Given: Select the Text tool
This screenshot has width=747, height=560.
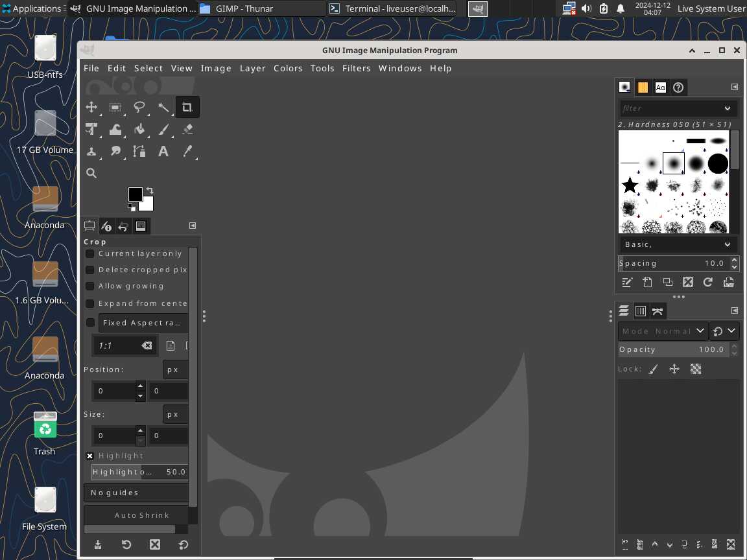Looking at the screenshot, I should click(163, 151).
